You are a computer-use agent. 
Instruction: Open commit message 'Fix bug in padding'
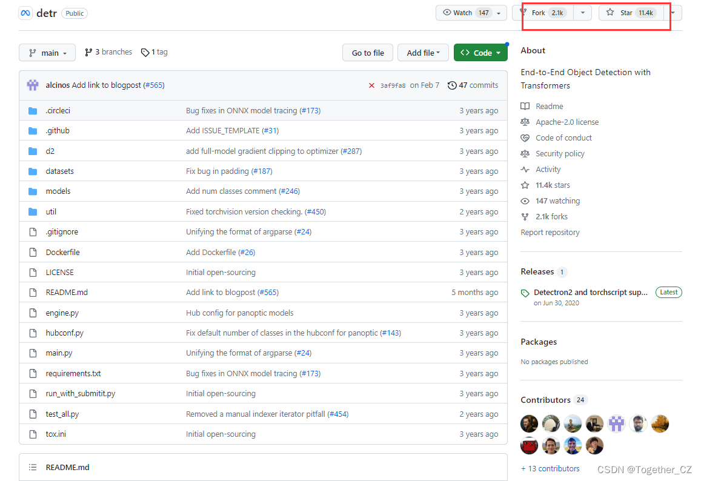click(218, 171)
